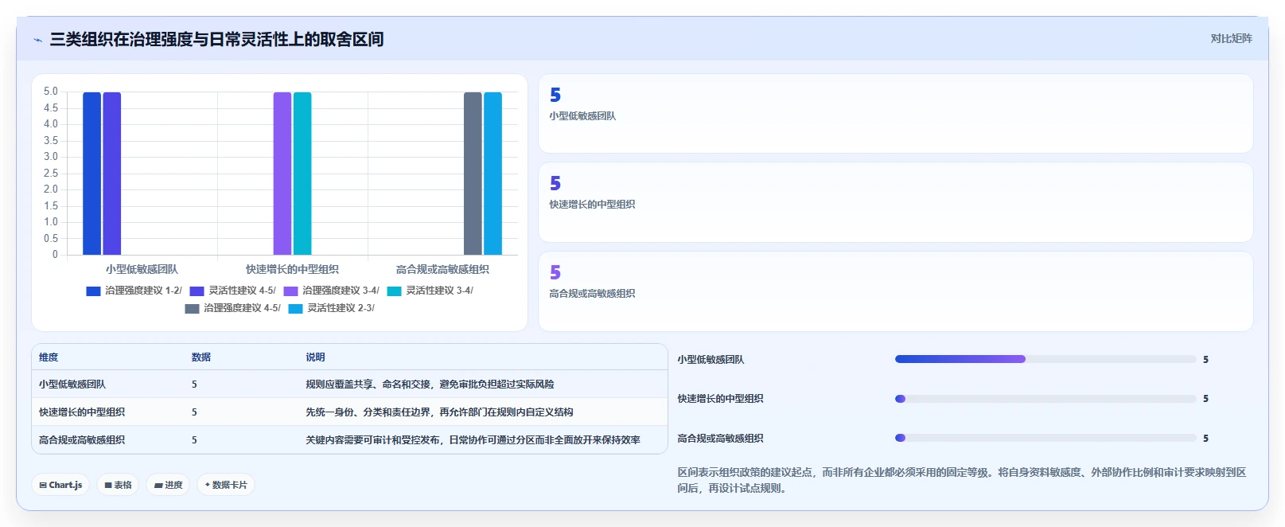Click the Chart.js tag chip
The image size is (1285, 527).
tap(60, 485)
